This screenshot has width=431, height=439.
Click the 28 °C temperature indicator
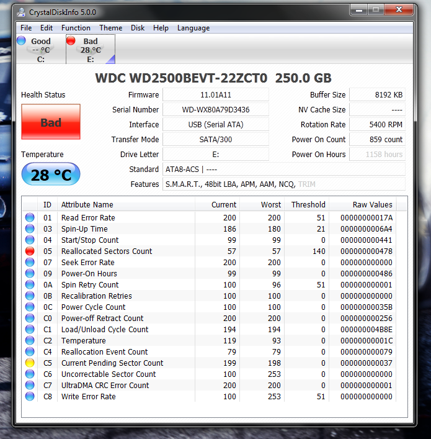51,174
